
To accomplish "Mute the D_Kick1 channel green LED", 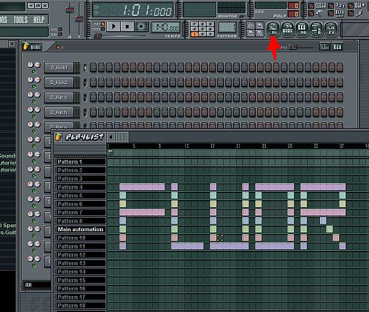I will (x=34, y=71).
